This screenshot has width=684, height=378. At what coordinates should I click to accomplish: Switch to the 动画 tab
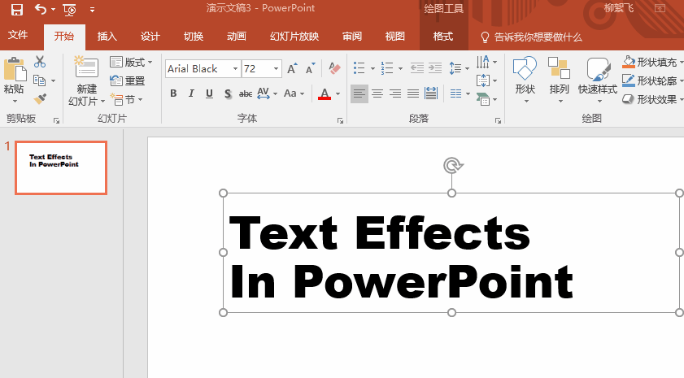point(237,37)
